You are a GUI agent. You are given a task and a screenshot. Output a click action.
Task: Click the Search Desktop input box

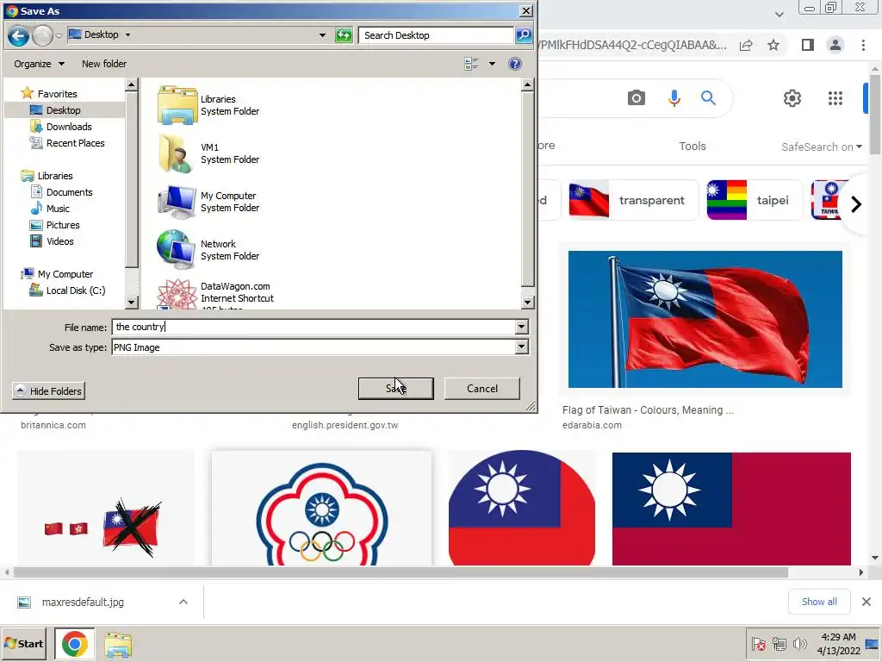[436, 35]
